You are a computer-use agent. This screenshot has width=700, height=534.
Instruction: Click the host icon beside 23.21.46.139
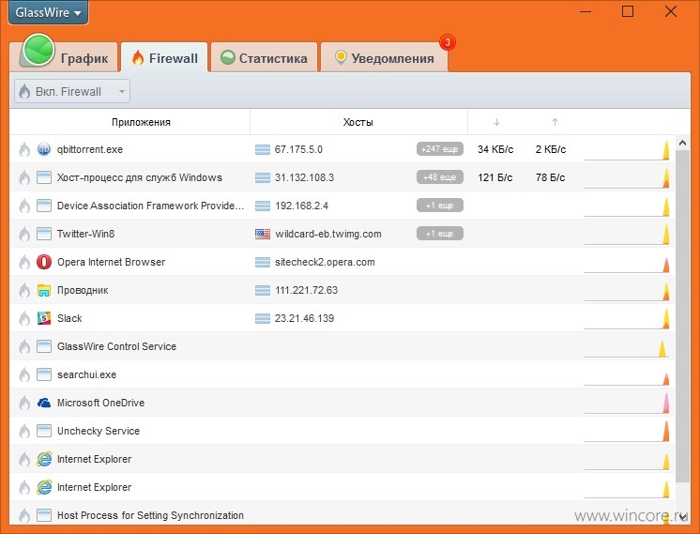click(263, 318)
